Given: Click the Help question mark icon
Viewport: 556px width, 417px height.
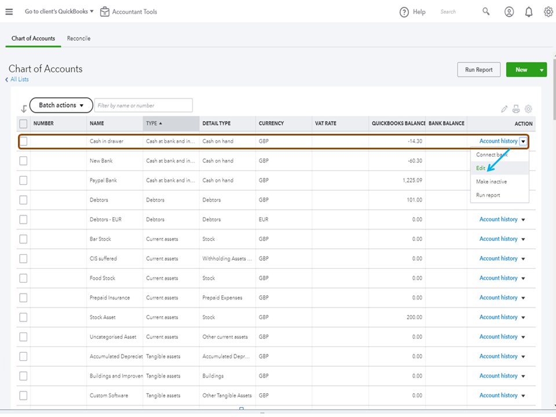Looking at the screenshot, I should tap(404, 12).
